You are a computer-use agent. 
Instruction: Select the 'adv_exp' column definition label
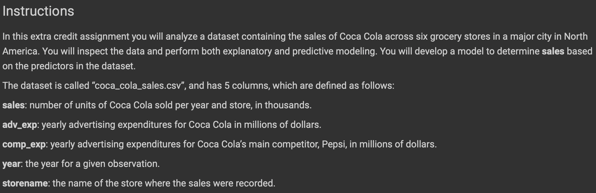click(x=20, y=125)
